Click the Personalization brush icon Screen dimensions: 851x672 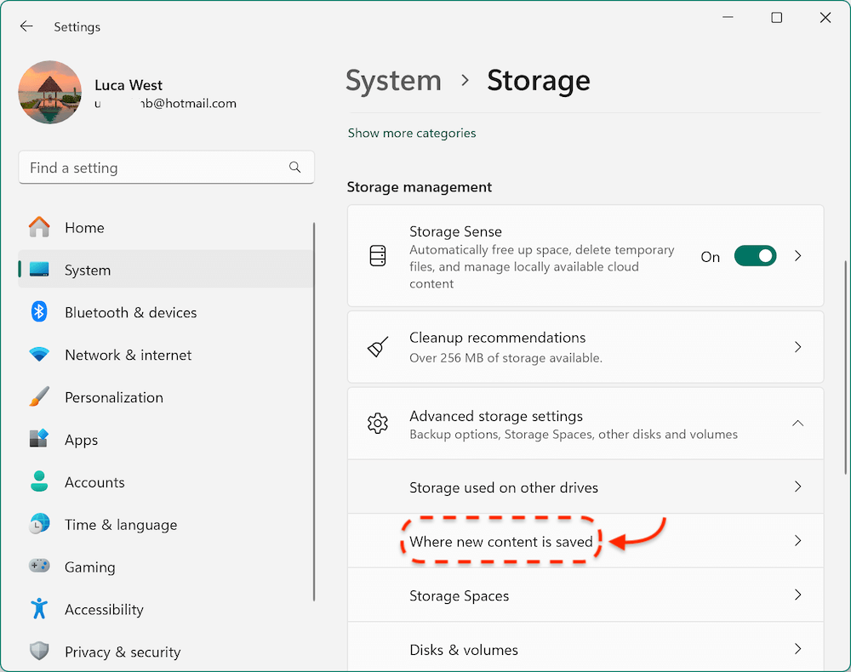[38, 397]
